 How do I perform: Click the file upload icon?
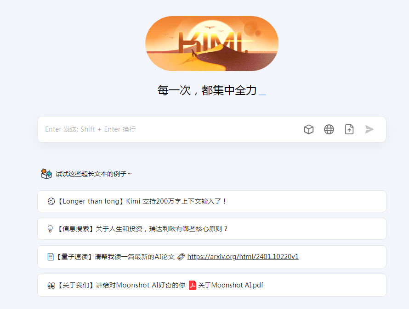(x=349, y=129)
